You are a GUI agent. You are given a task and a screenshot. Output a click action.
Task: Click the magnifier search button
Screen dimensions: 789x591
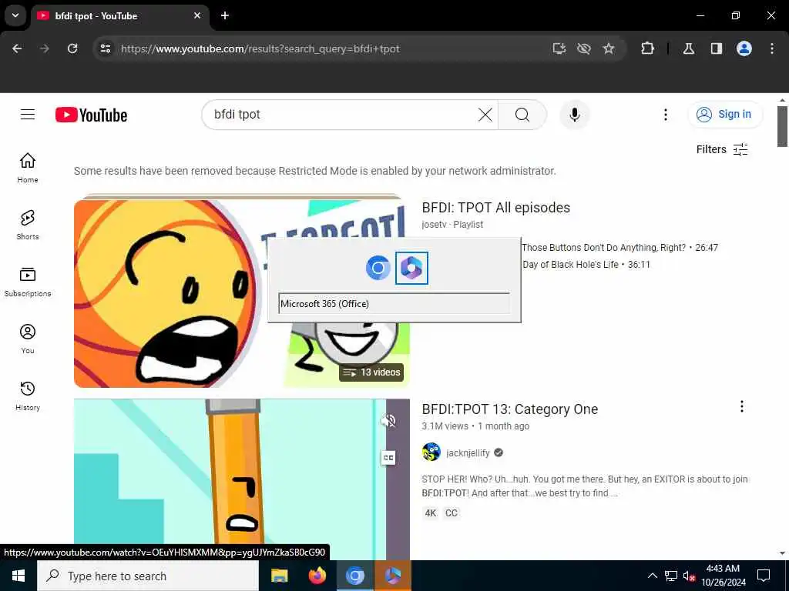pos(522,115)
